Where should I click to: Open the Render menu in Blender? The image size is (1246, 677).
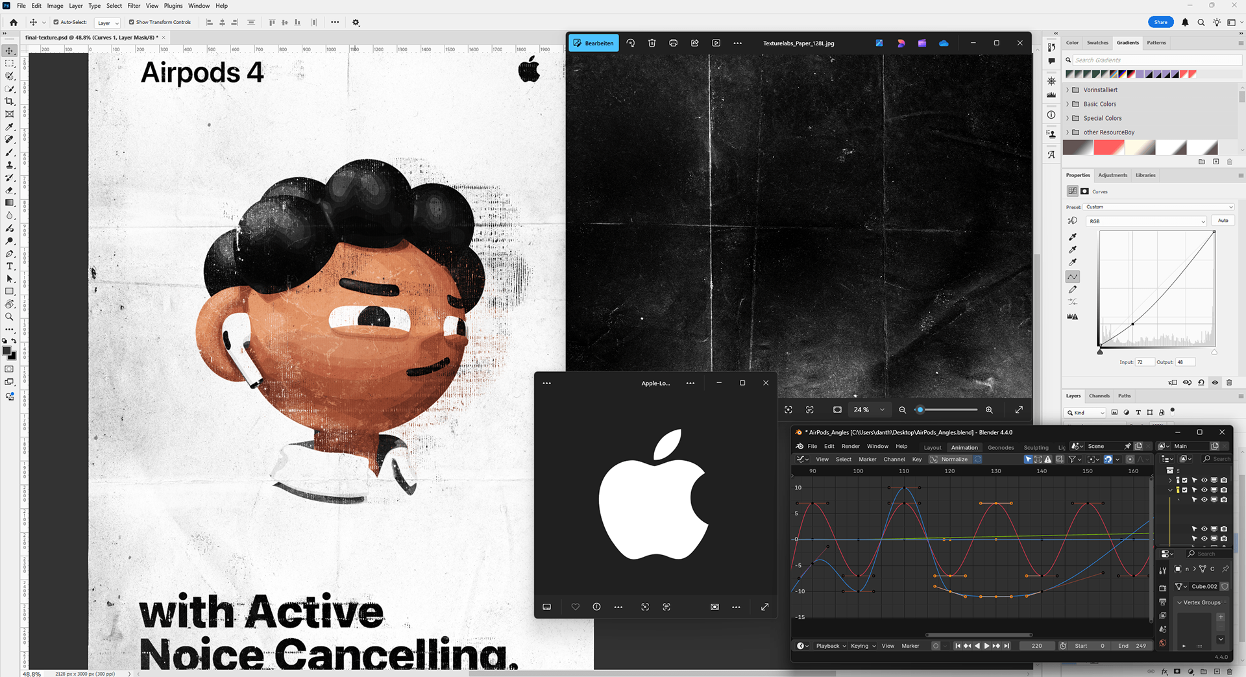pos(850,447)
